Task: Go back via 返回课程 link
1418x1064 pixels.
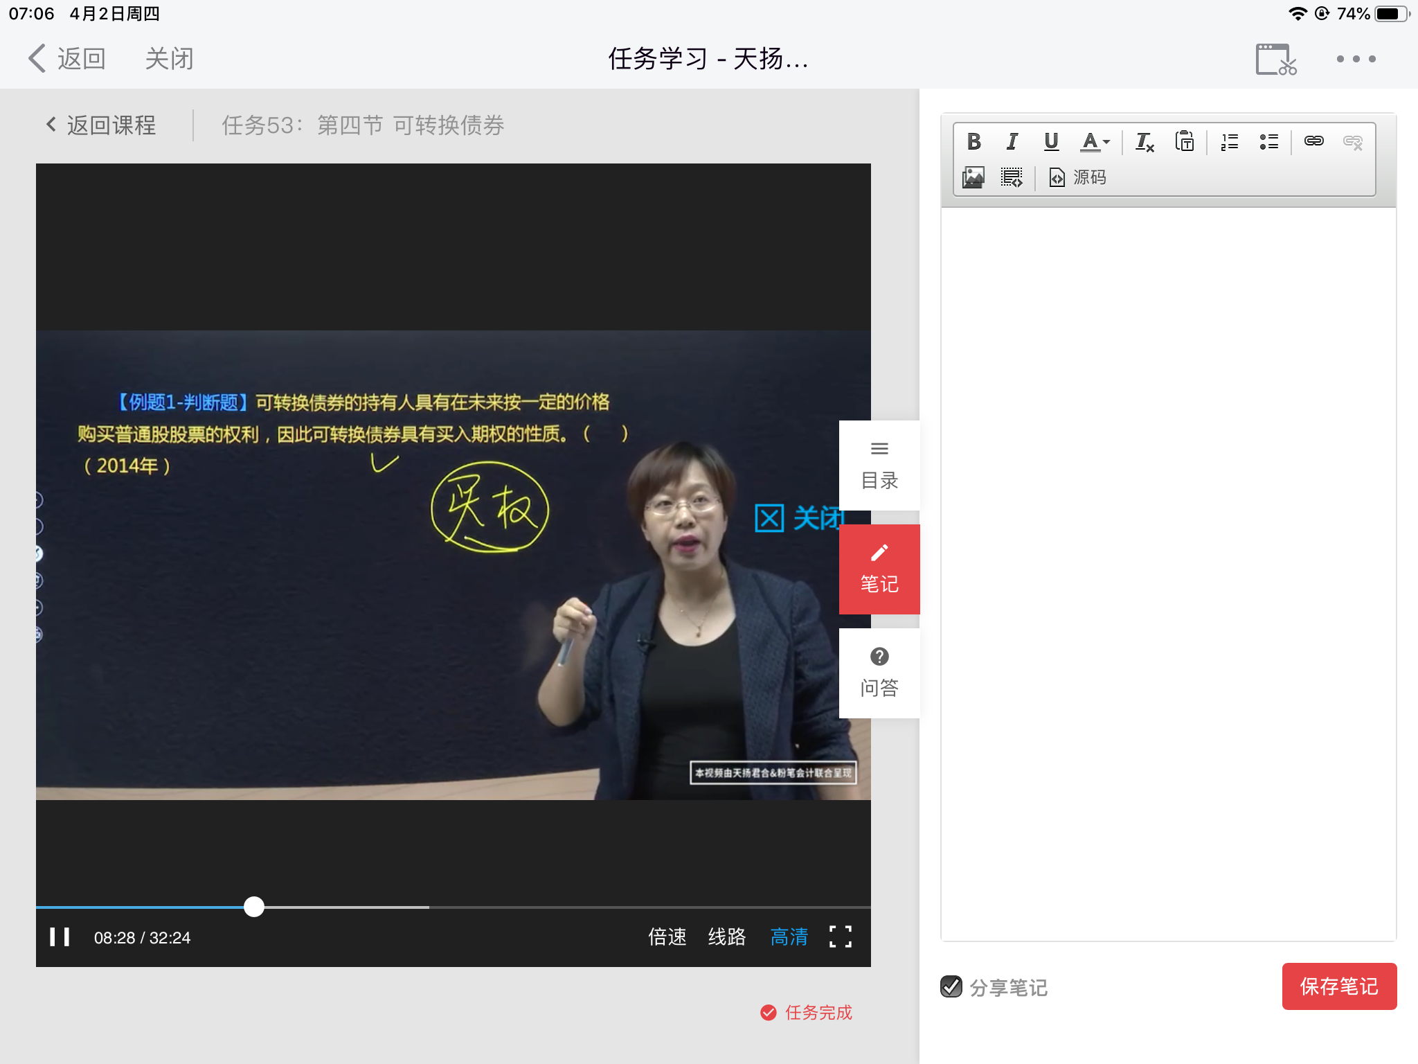Action: [101, 125]
